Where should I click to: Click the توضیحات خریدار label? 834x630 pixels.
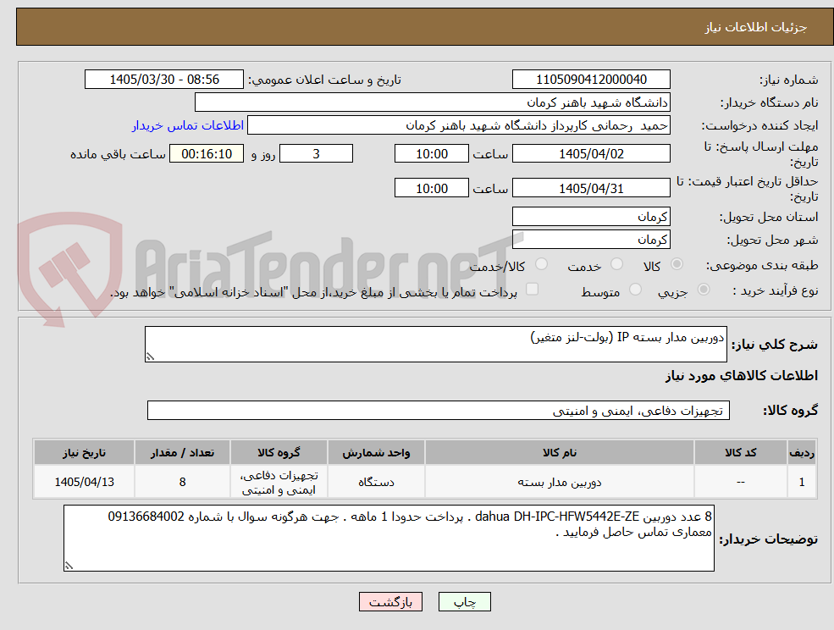click(x=769, y=539)
